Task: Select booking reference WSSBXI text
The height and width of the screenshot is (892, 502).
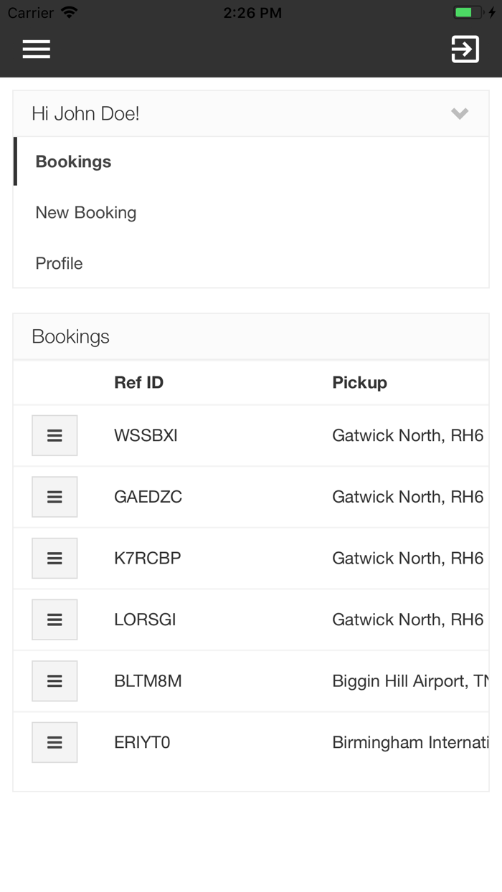Action: (146, 436)
